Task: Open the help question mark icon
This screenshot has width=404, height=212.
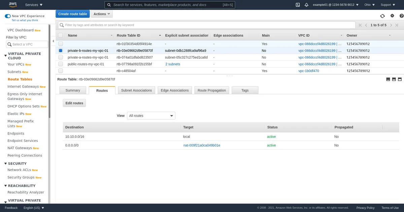Action: coord(401,16)
